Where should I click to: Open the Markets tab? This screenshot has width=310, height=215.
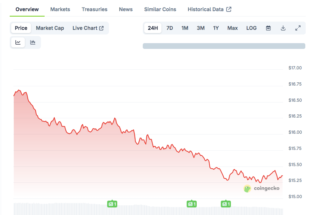(60, 9)
